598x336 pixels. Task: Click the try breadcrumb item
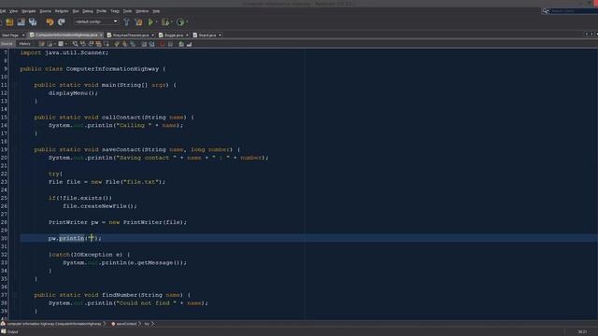pyautogui.click(x=147, y=324)
